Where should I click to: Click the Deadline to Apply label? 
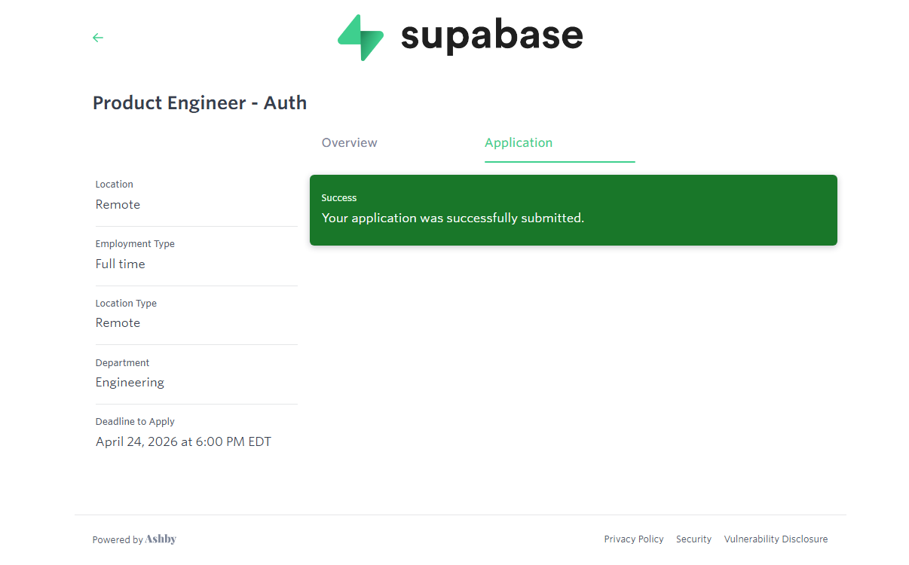click(135, 422)
